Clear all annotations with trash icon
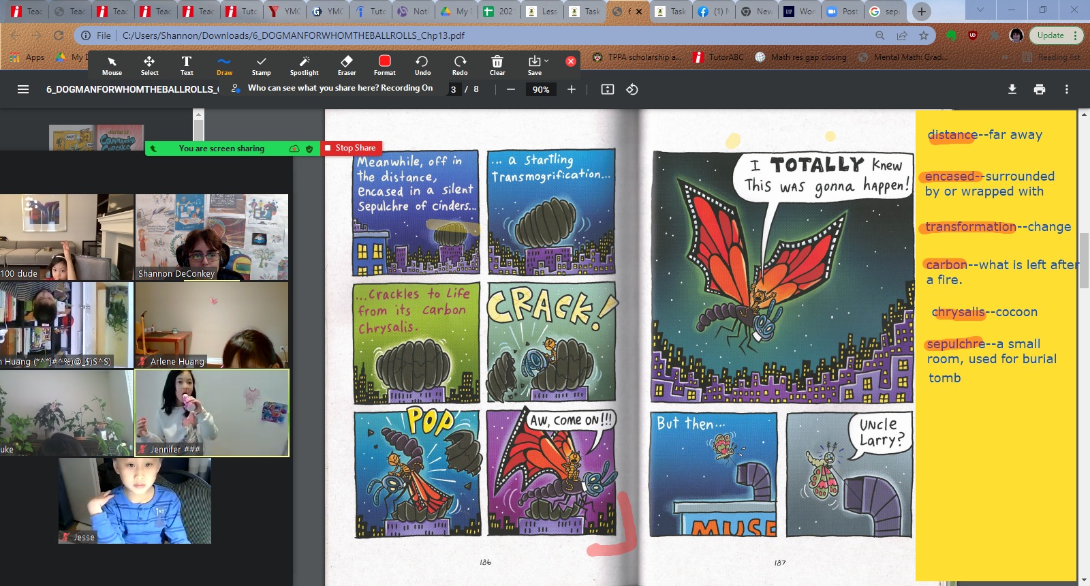Image resolution: width=1090 pixels, height=586 pixels. [497, 65]
